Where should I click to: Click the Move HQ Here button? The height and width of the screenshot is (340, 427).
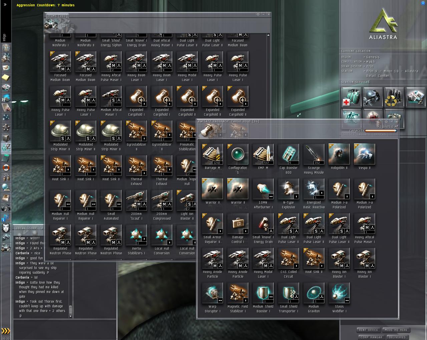396,330
